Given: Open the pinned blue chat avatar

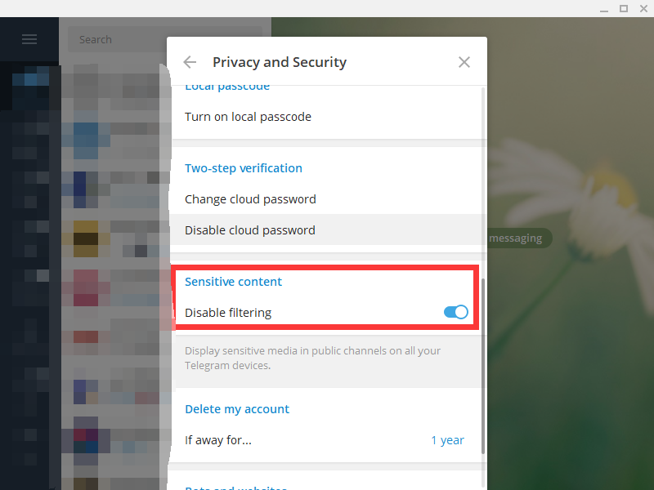Looking at the screenshot, I should click(85, 139).
